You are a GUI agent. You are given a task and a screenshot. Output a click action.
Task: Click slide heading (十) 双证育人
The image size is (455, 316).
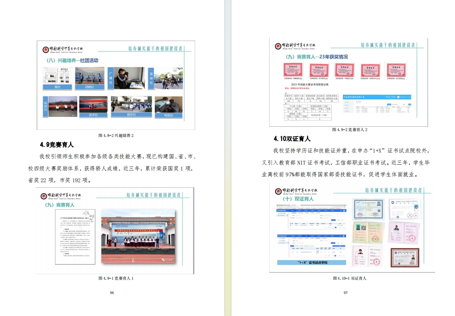click(x=298, y=199)
